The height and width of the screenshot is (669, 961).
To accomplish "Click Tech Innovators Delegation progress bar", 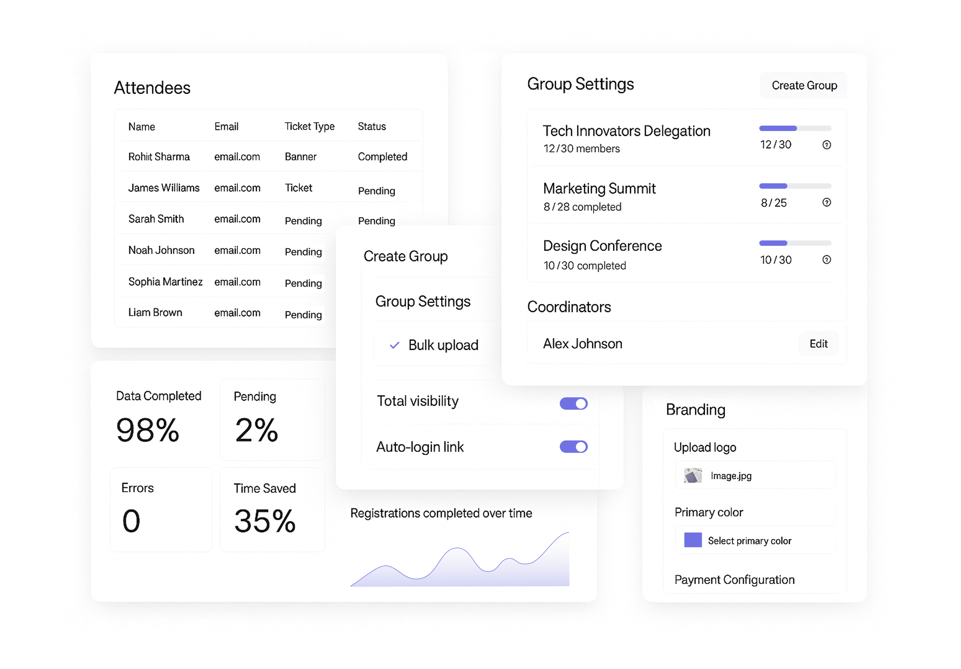I will click(x=795, y=128).
